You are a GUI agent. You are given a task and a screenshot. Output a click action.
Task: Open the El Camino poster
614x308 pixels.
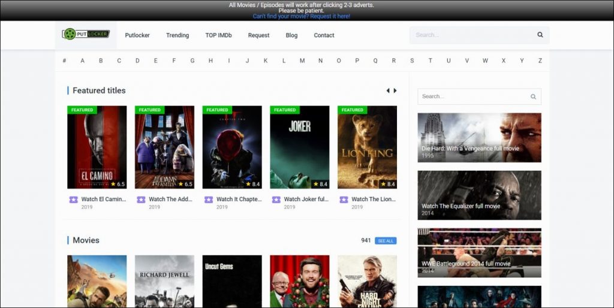[x=97, y=147]
